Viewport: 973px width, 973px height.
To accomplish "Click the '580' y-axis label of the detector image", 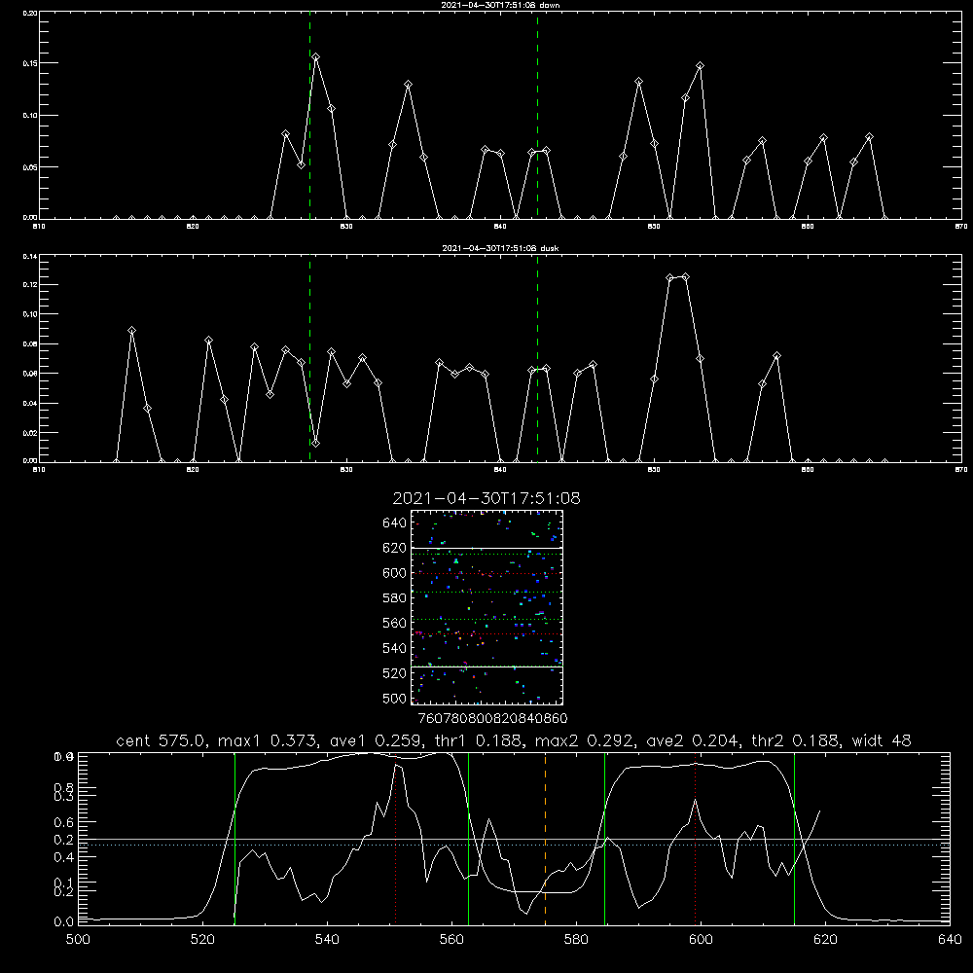I will point(395,598).
